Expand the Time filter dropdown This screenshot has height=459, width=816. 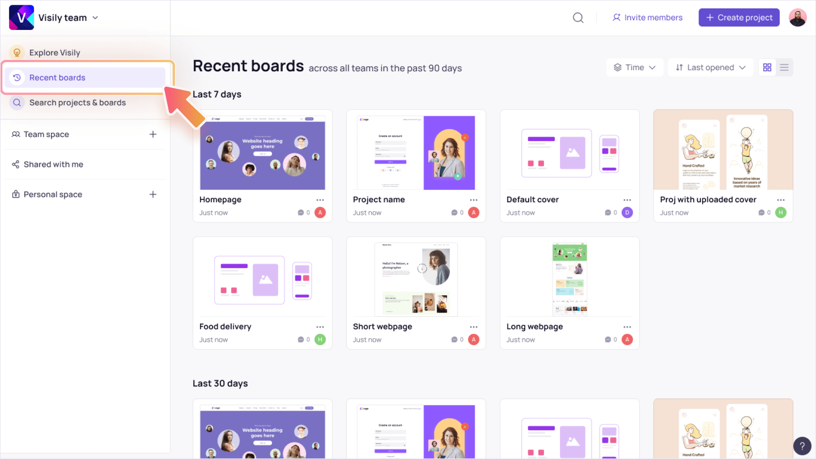[634, 67]
